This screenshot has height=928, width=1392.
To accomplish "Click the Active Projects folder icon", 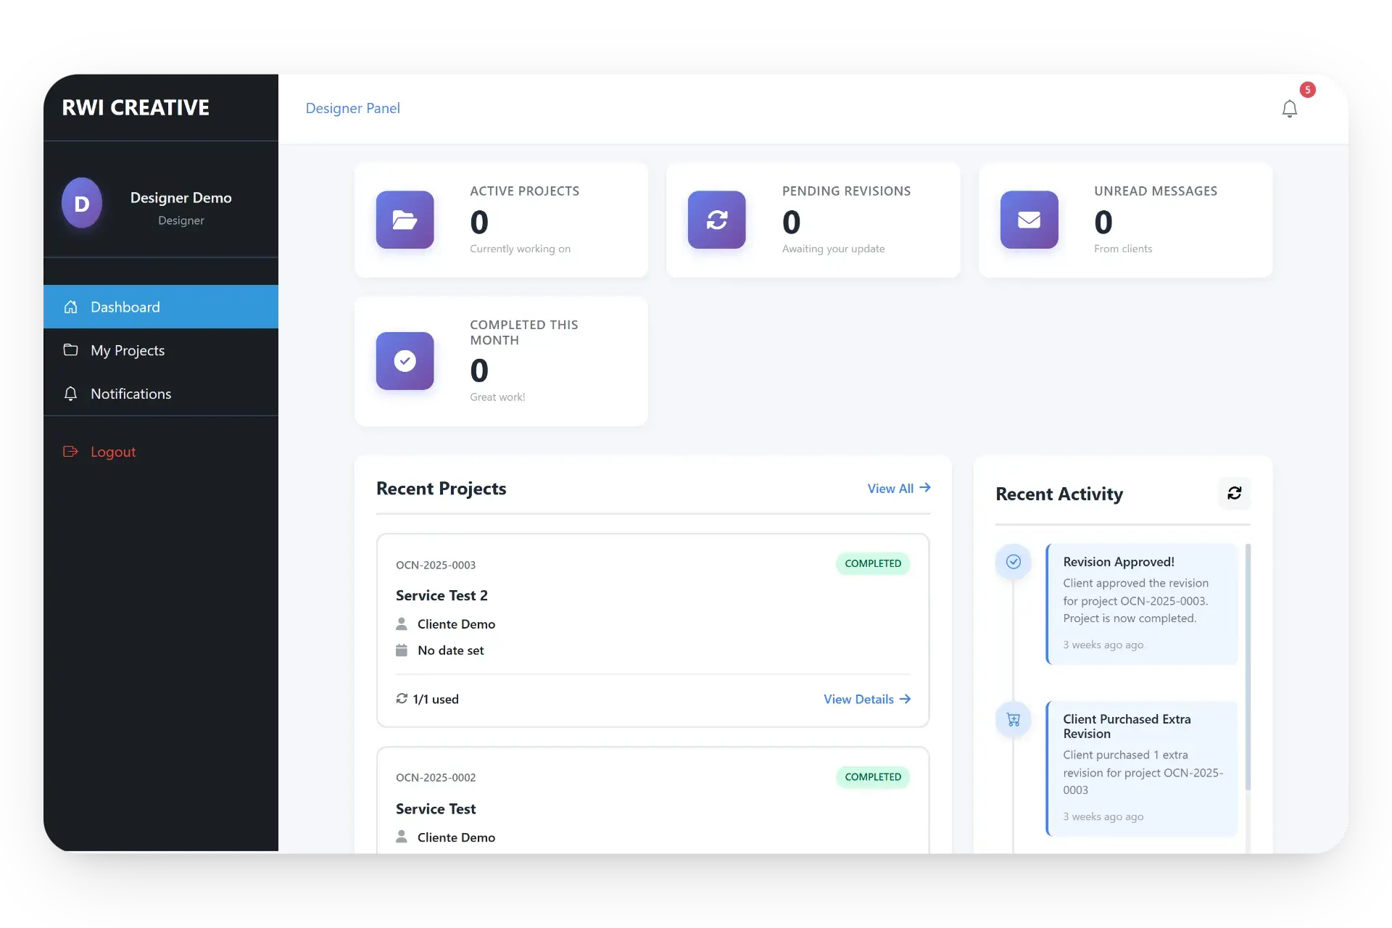I will (405, 220).
